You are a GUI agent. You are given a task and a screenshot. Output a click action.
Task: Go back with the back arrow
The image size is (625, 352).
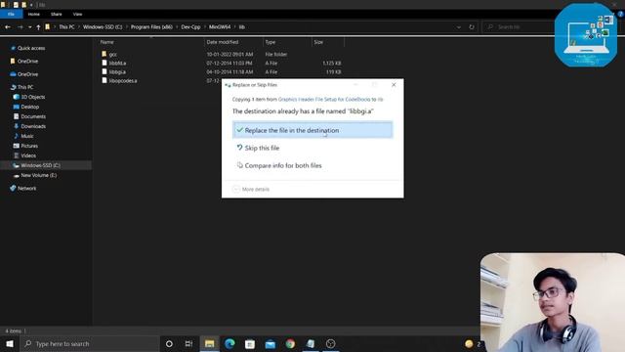[8, 27]
